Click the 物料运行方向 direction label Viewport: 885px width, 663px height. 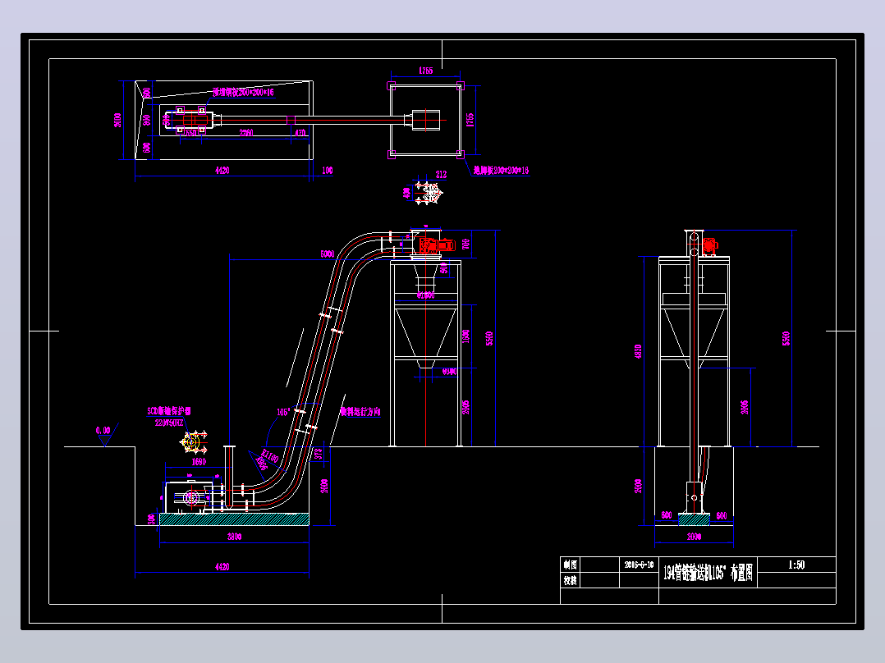click(360, 412)
